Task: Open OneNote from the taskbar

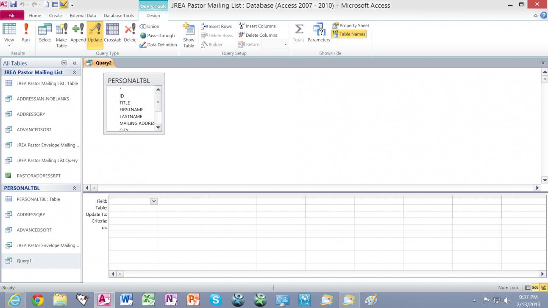Action: coord(171,300)
